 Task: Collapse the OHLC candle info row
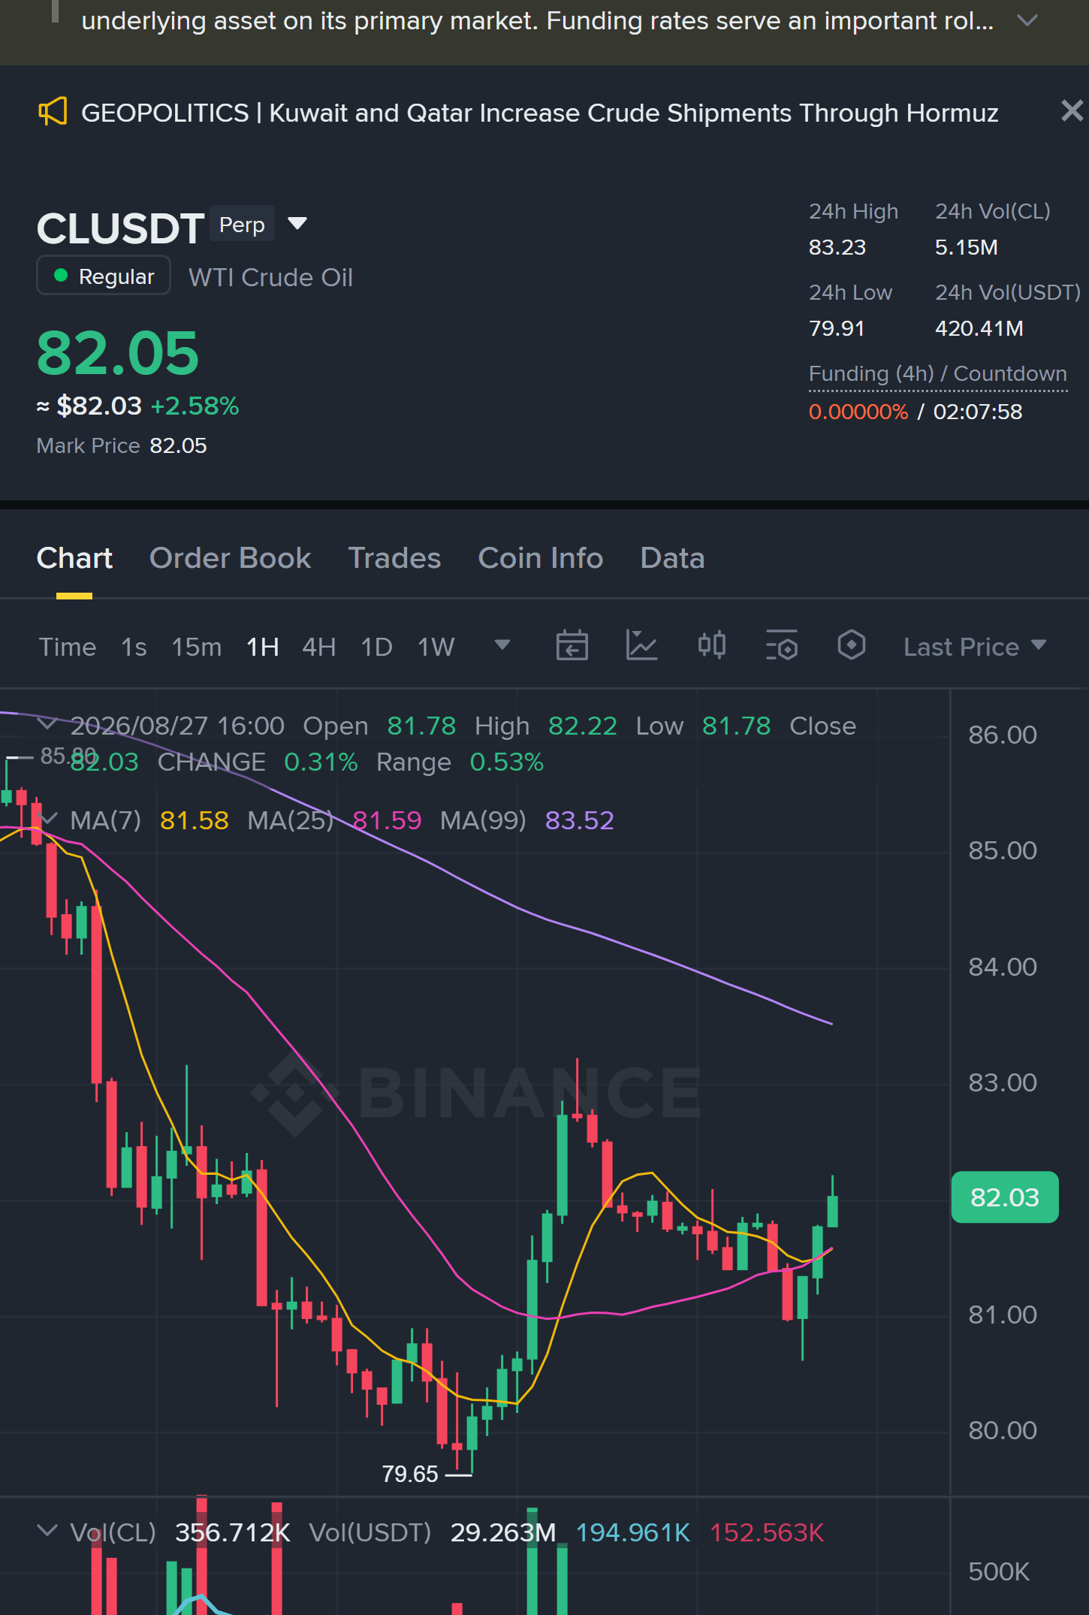pyautogui.click(x=47, y=723)
